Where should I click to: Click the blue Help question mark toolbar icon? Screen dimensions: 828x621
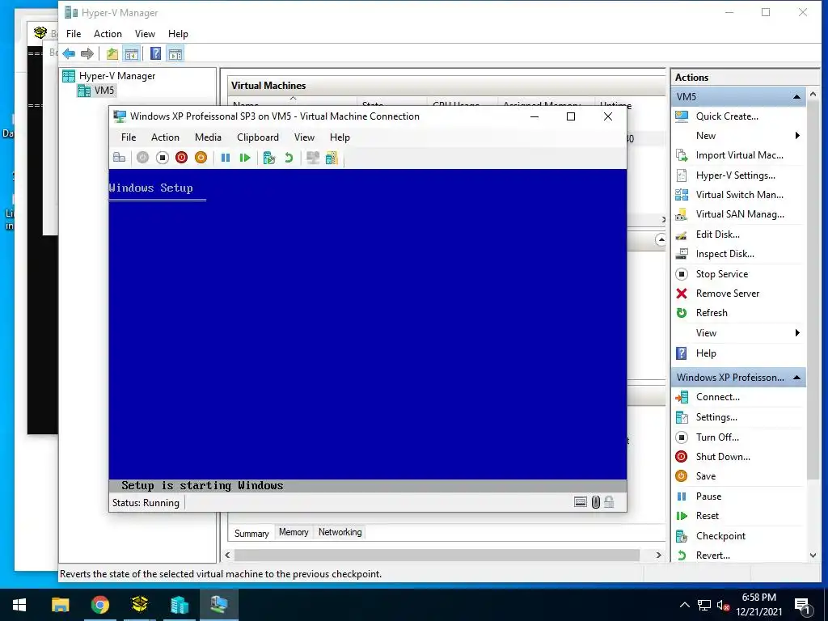point(155,53)
